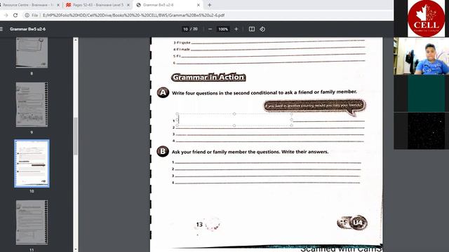This screenshot has width=449, height=252.
Task: Switch to Resource Centre - Brainwave tab
Action: [29, 5]
